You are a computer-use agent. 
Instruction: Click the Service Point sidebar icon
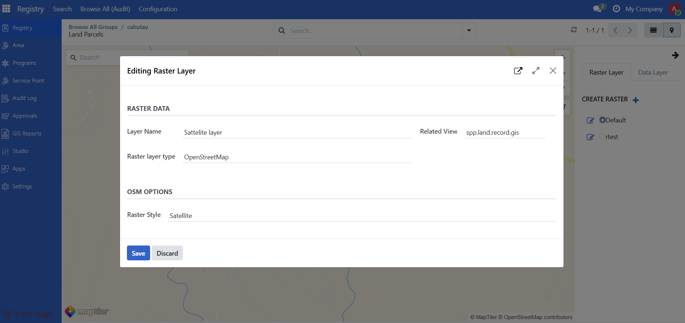point(5,81)
